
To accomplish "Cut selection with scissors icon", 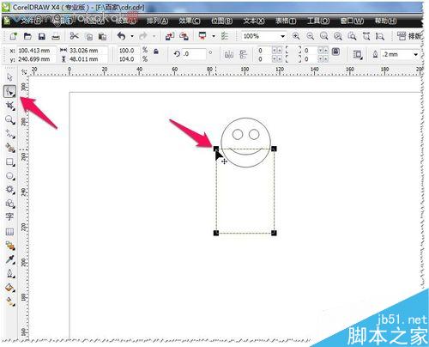I will tap(75, 36).
